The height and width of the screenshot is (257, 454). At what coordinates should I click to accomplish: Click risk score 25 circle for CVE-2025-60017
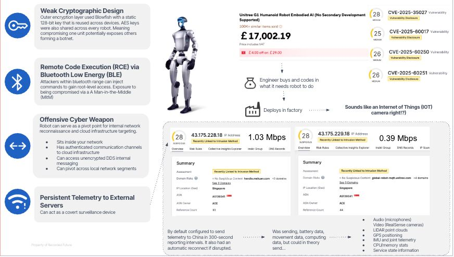coord(377,34)
